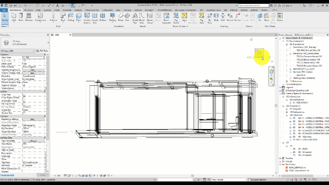The width and height of the screenshot is (329, 185).
Task: Choose the By Face opening tool
Action: [x=209, y=18]
